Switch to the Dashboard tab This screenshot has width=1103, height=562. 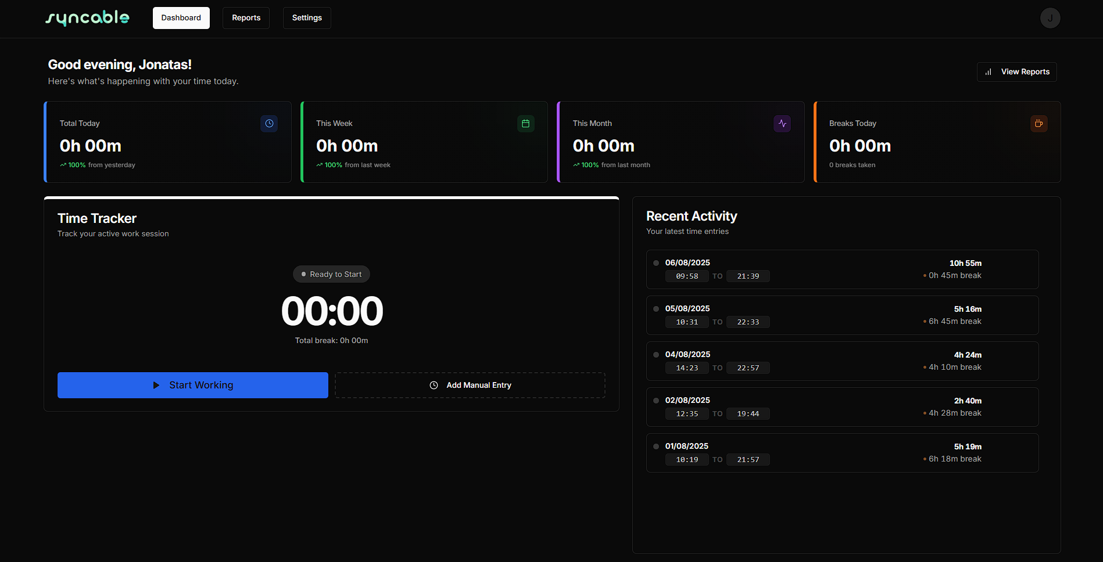181,18
